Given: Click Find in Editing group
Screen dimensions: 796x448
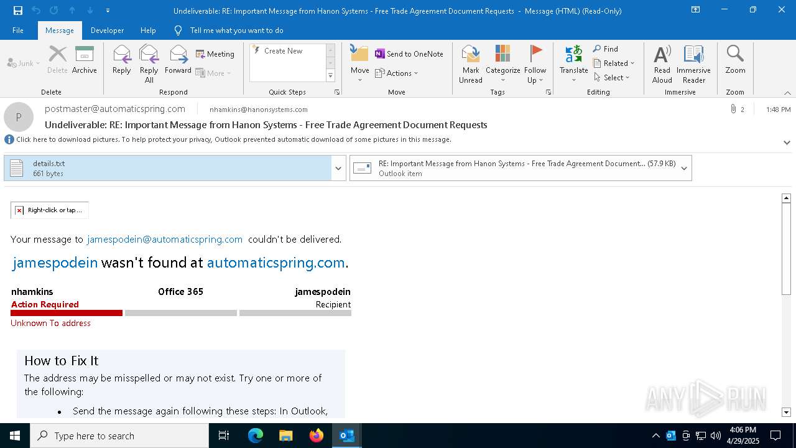Looking at the screenshot, I should pos(606,49).
